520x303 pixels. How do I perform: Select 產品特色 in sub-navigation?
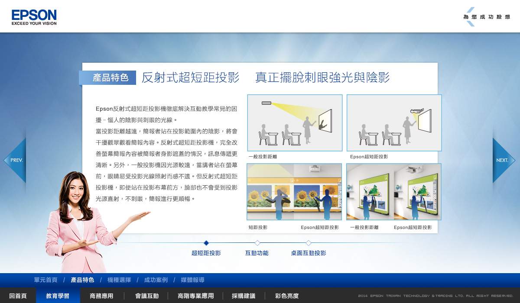click(x=82, y=280)
